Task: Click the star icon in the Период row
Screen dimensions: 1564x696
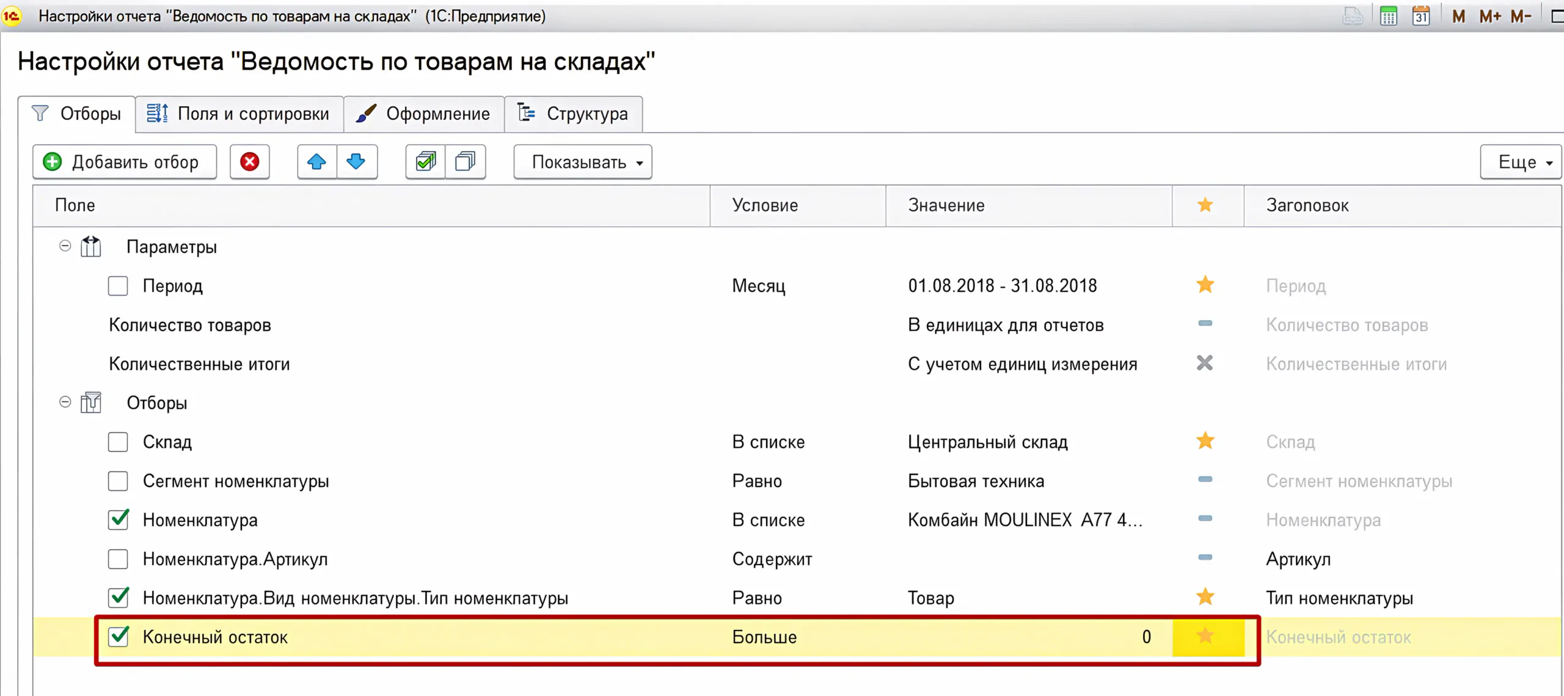Action: pyautogui.click(x=1205, y=285)
